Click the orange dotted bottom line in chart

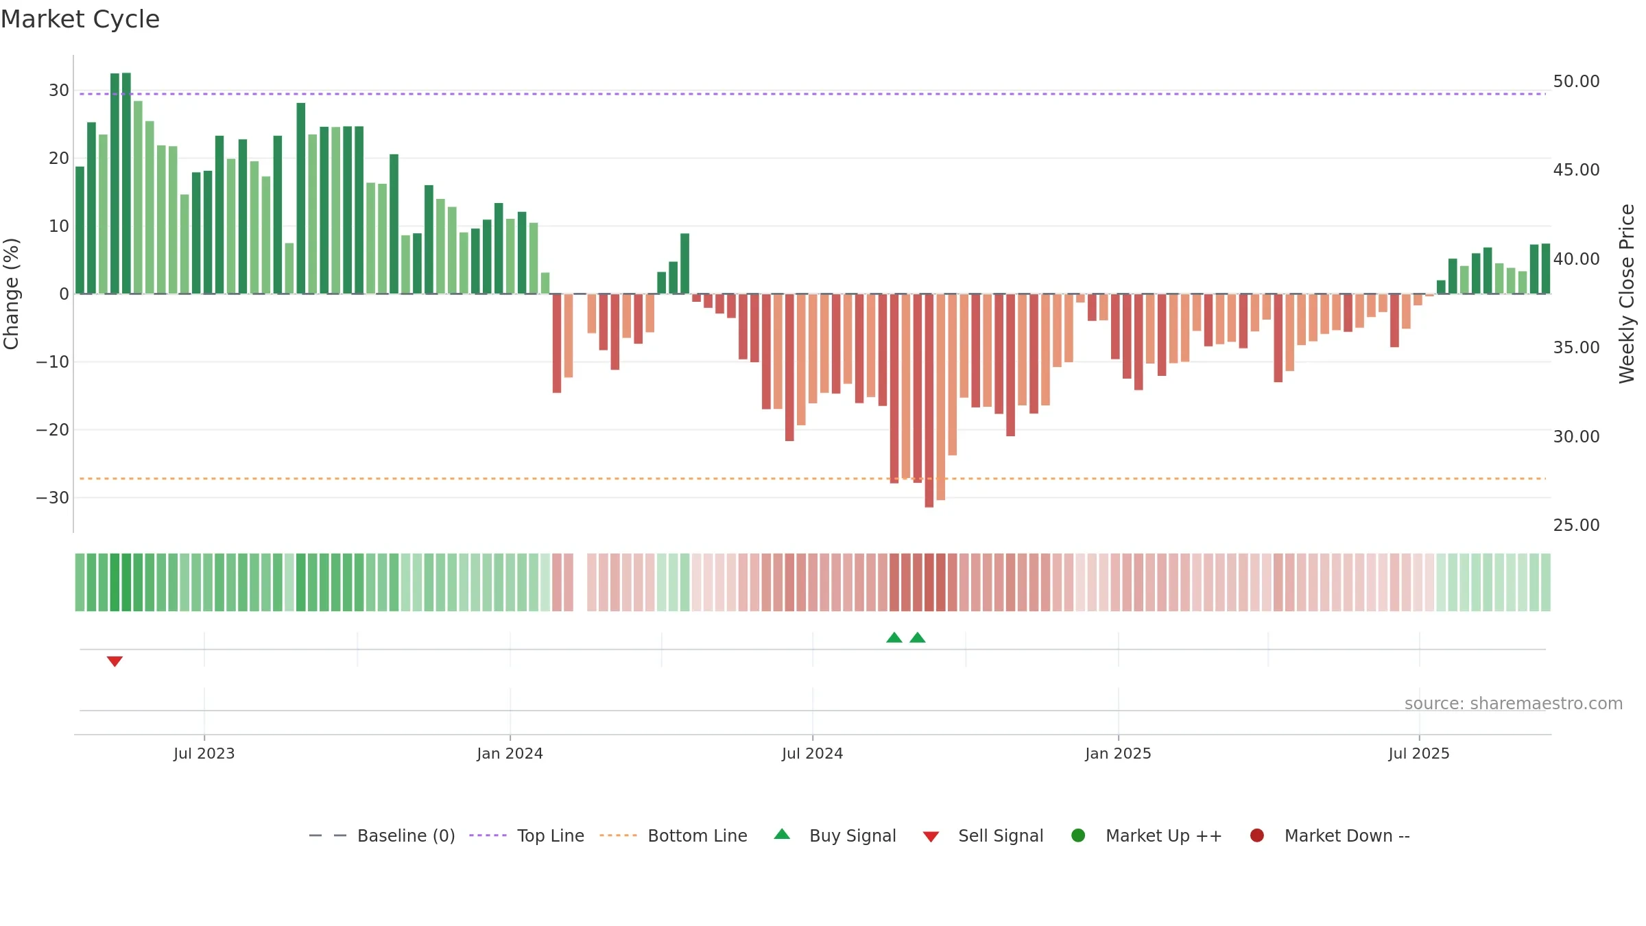point(813,478)
